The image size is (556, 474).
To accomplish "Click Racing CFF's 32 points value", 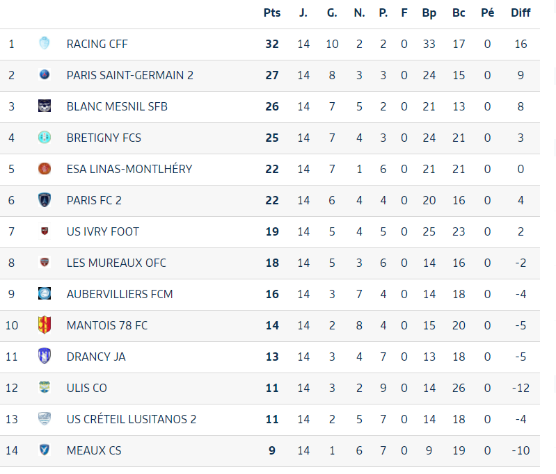I will (x=272, y=44).
